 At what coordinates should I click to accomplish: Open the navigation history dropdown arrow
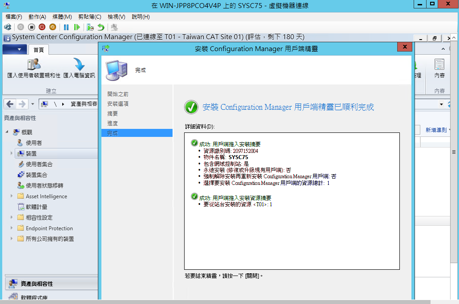tap(32, 104)
